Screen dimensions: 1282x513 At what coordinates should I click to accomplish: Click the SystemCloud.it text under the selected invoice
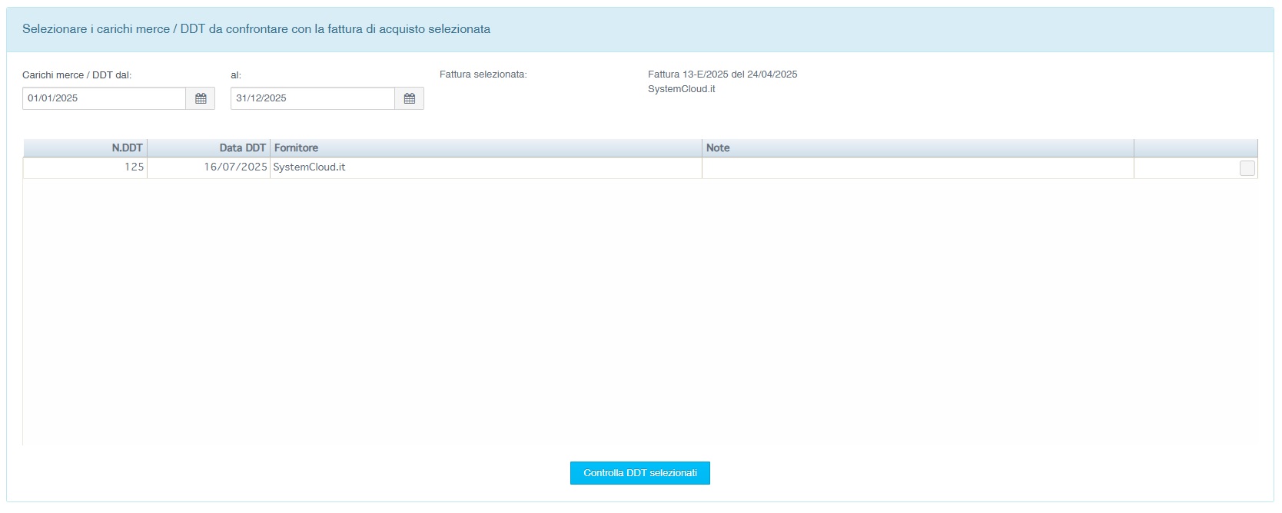[x=681, y=89]
